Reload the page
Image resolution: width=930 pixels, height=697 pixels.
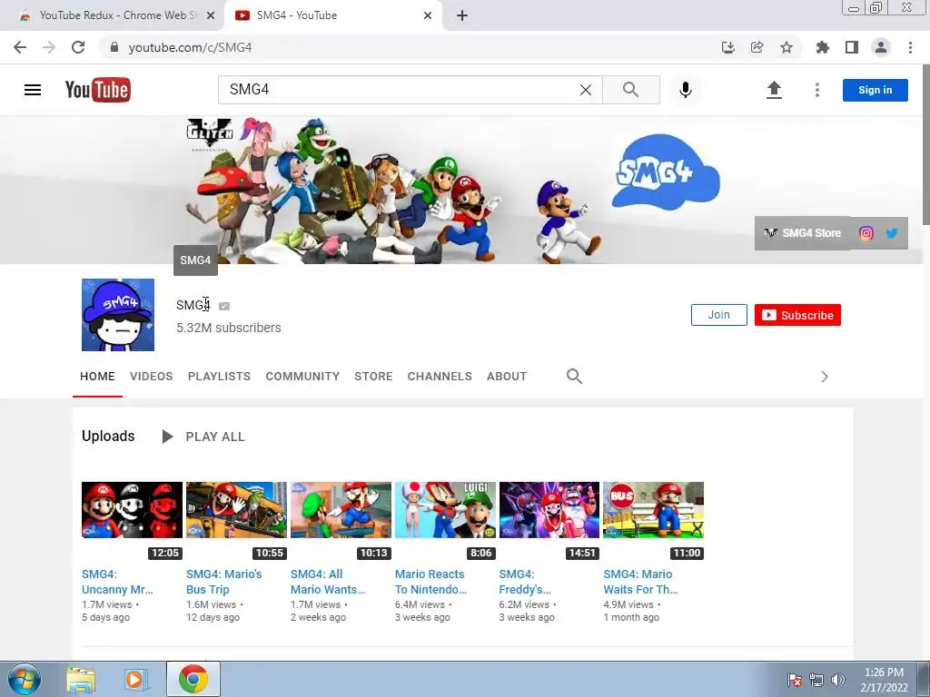click(78, 47)
